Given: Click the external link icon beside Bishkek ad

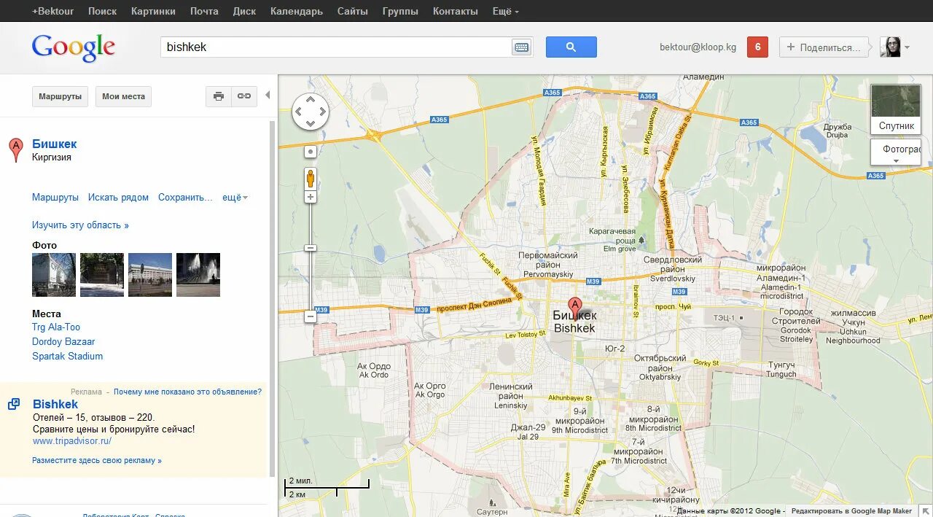Looking at the screenshot, I should pyautogui.click(x=14, y=404).
